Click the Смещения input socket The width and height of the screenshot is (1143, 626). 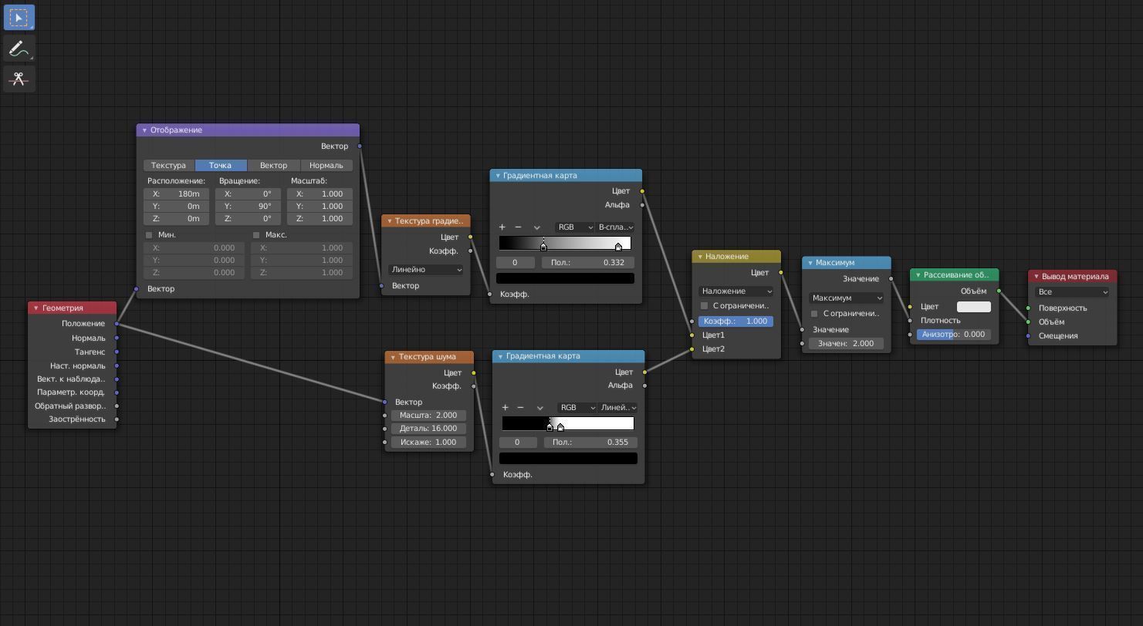[1028, 336]
